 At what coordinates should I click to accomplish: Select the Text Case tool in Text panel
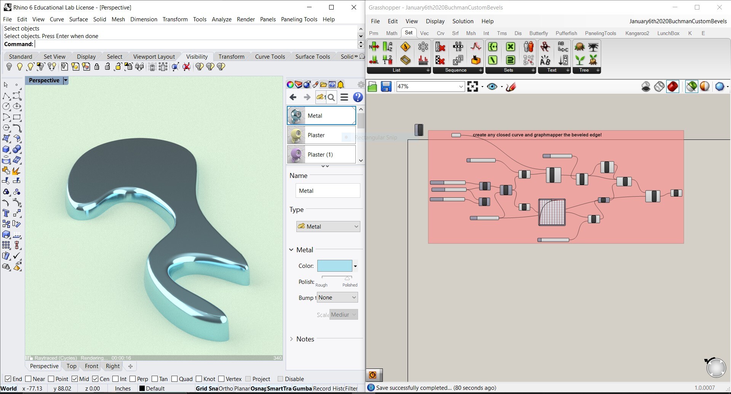pos(545,60)
